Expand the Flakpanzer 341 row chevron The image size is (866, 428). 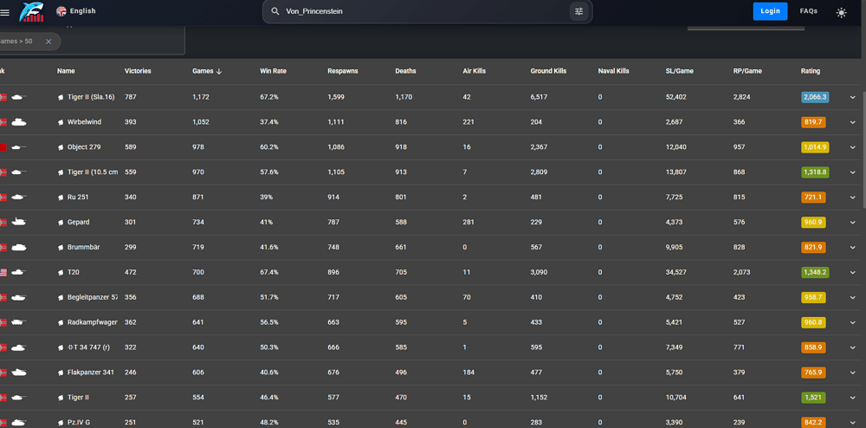pyautogui.click(x=852, y=373)
